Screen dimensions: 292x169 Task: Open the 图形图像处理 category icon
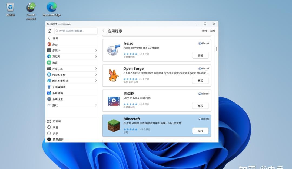[49, 81]
